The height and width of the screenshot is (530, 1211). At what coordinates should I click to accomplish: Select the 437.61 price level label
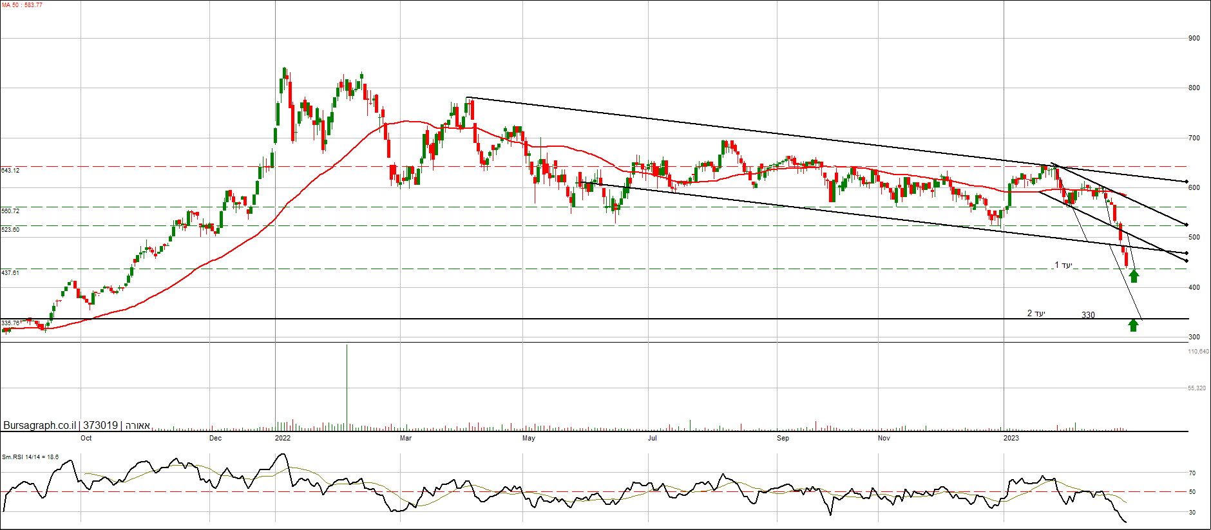coord(10,273)
